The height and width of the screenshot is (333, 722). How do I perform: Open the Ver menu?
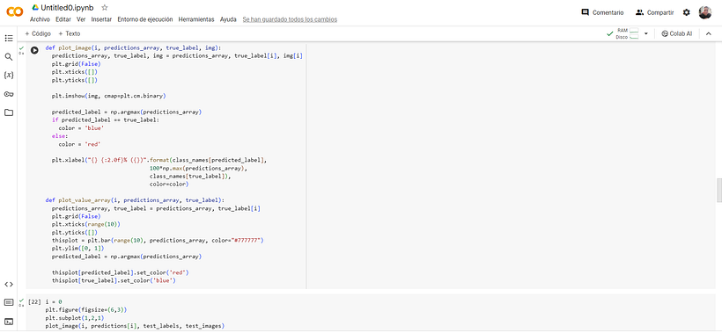point(81,19)
